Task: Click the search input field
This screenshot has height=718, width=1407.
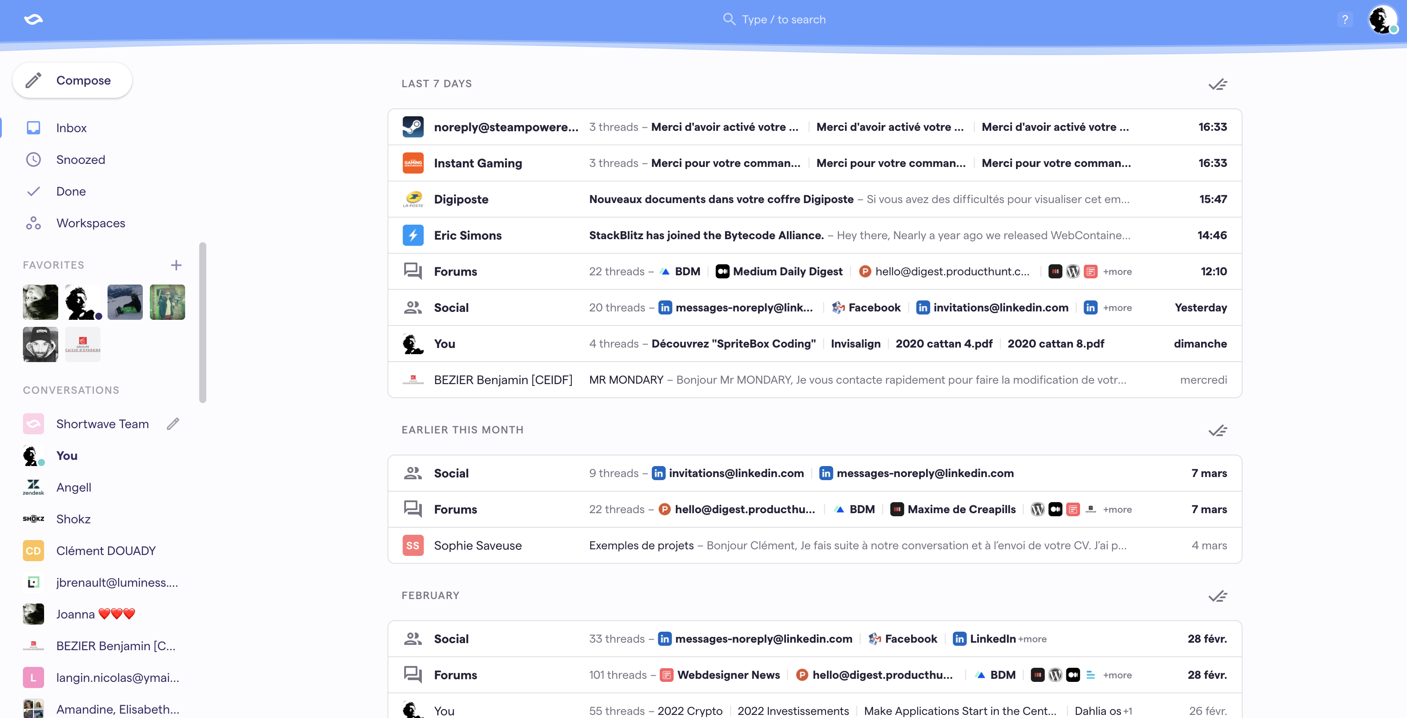Action: coord(783,20)
